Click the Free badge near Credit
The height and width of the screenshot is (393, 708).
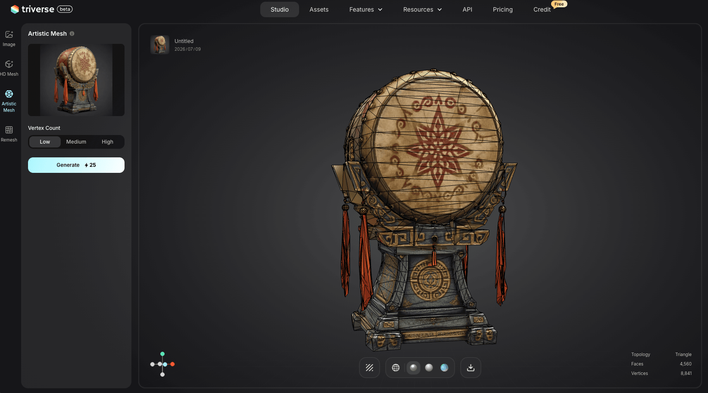click(x=559, y=4)
